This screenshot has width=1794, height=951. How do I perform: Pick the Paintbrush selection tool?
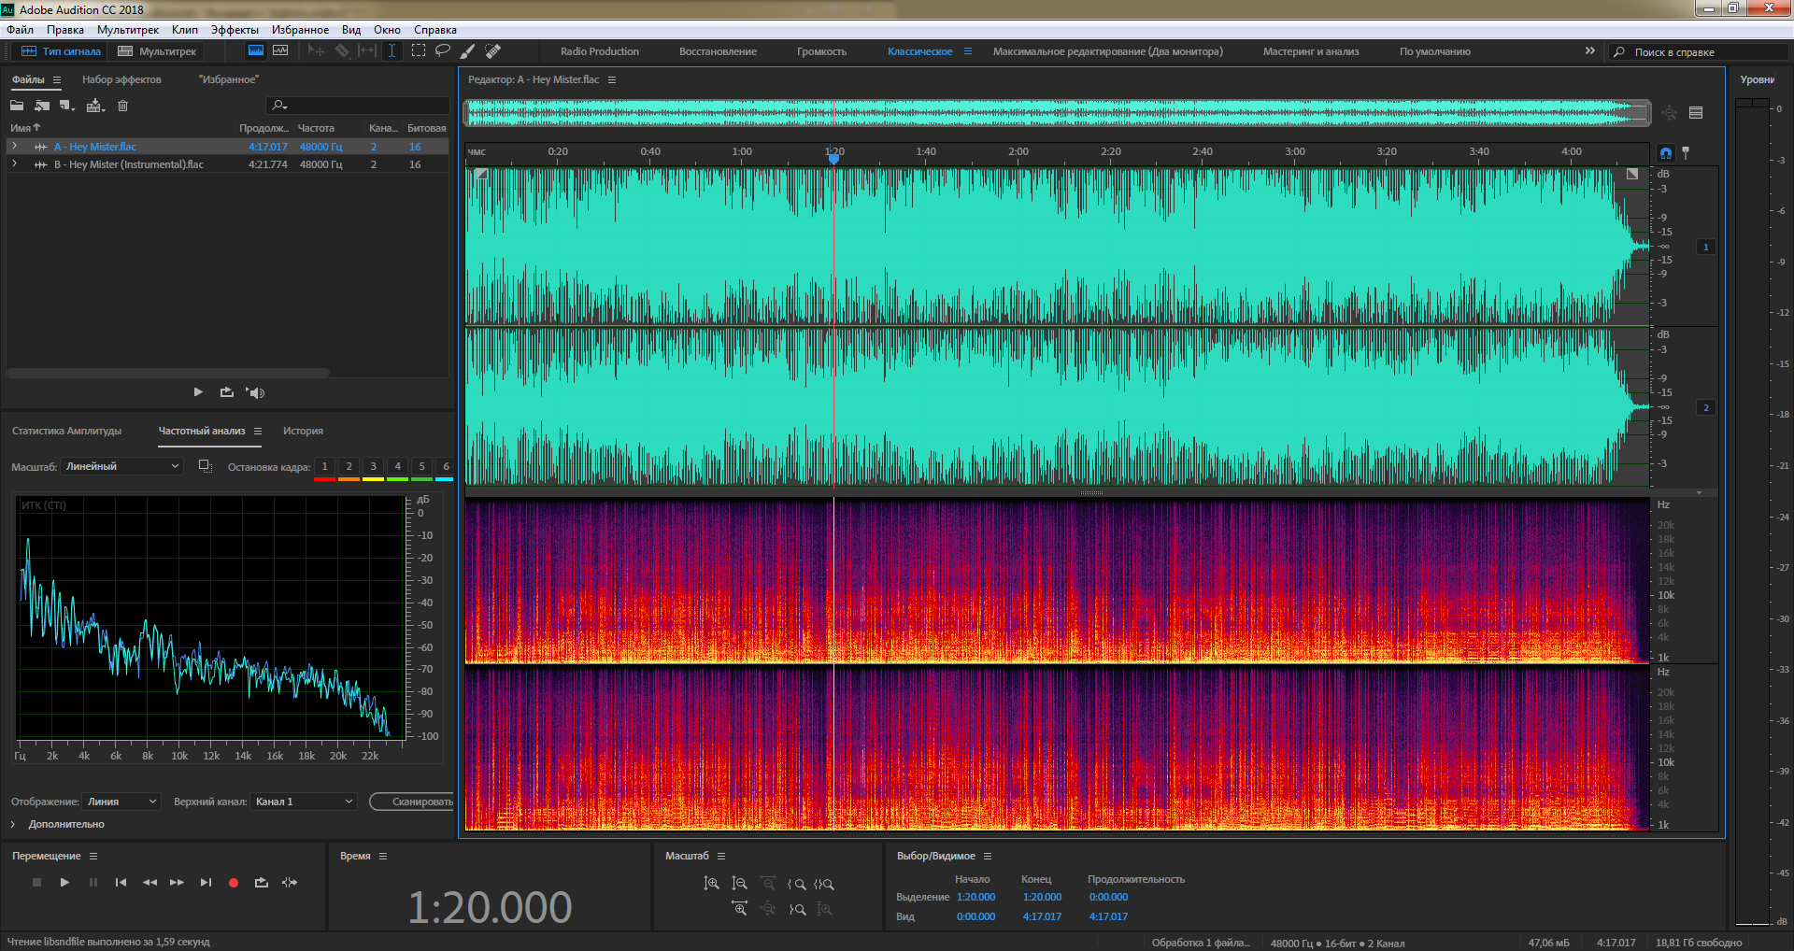468,50
